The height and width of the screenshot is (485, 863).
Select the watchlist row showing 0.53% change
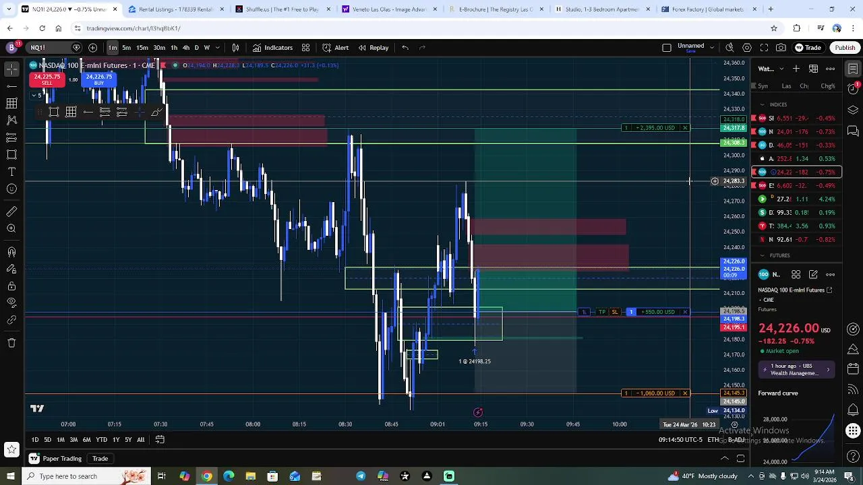pos(798,159)
